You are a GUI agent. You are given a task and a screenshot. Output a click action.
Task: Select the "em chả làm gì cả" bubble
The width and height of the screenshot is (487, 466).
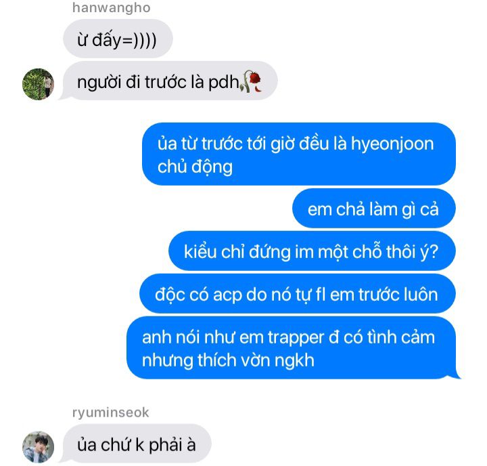[x=374, y=208]
